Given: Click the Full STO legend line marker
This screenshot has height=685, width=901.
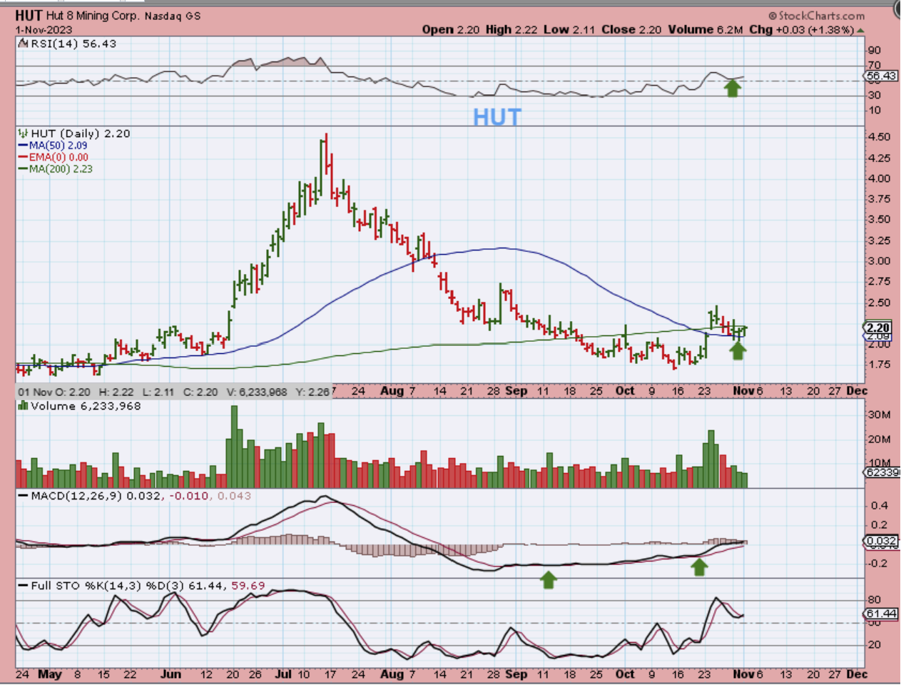Looking at the screenshot, I should 24,586.
